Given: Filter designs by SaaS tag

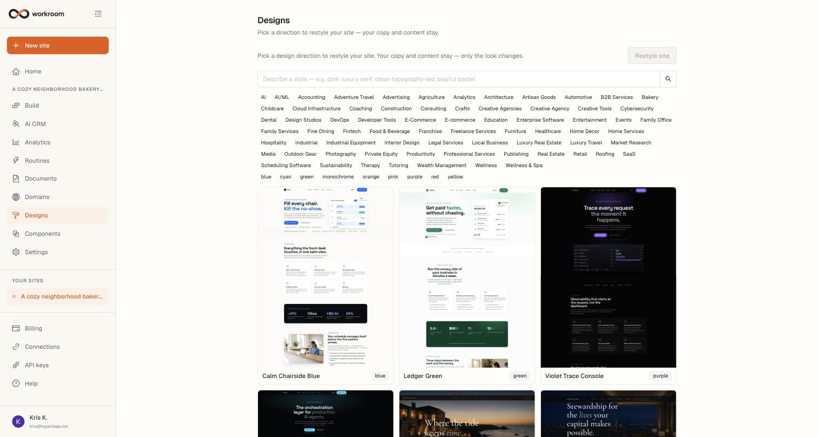Looking at the screenshot, I should [629, 154].
